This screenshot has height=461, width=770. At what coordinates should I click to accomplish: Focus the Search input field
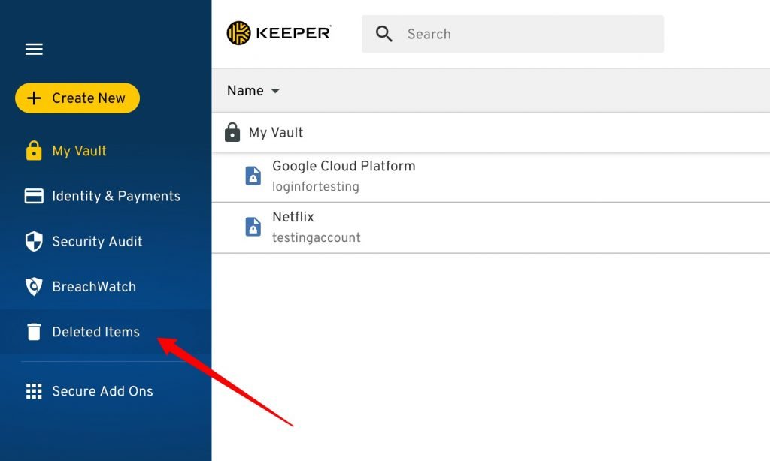tap(526, 34)
